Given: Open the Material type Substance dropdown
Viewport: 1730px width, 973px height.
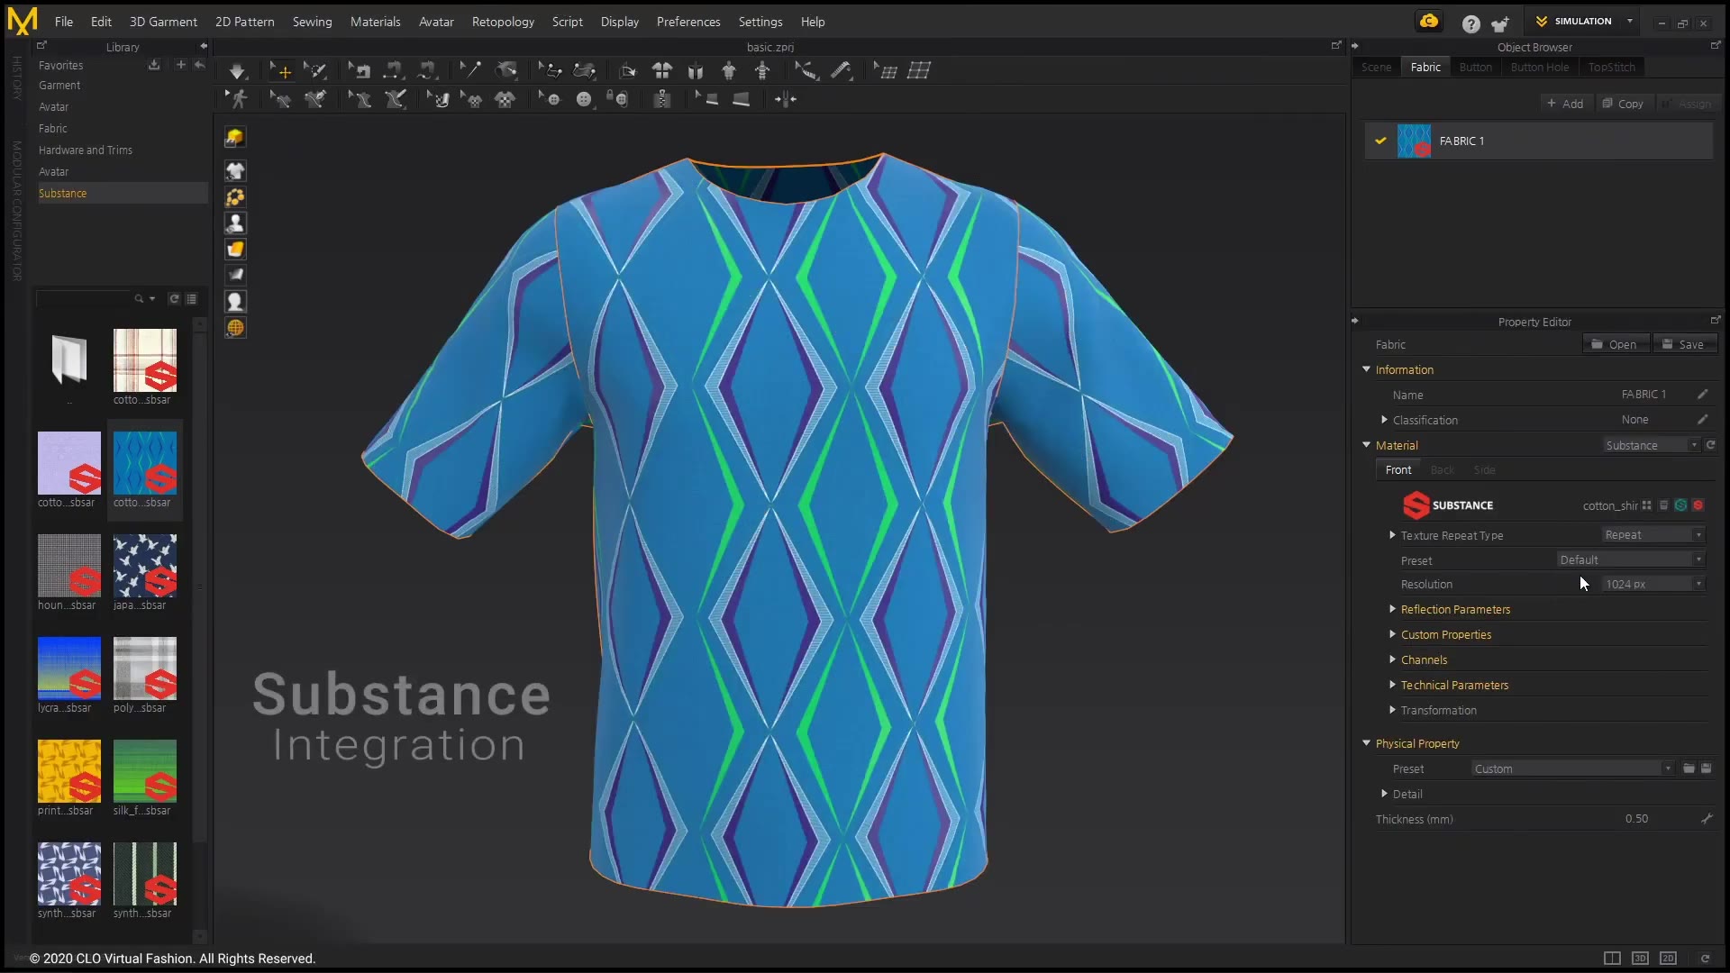Looking at the screenshot, I should pos(1651,445).
